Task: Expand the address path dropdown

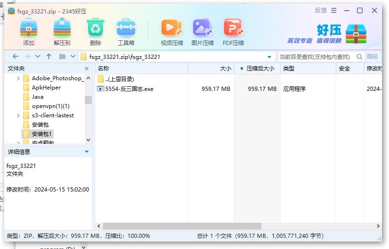Action: pos(269,57)
